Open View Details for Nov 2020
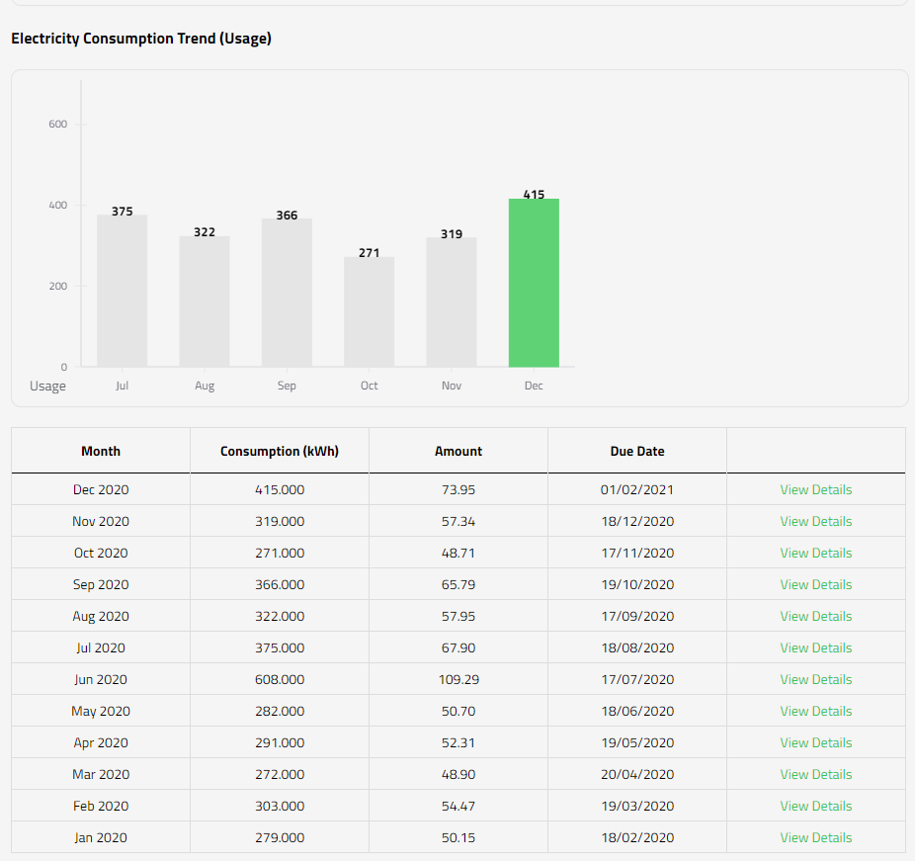The width and height of the screenshot is (915, 861). tap(815, 521)
